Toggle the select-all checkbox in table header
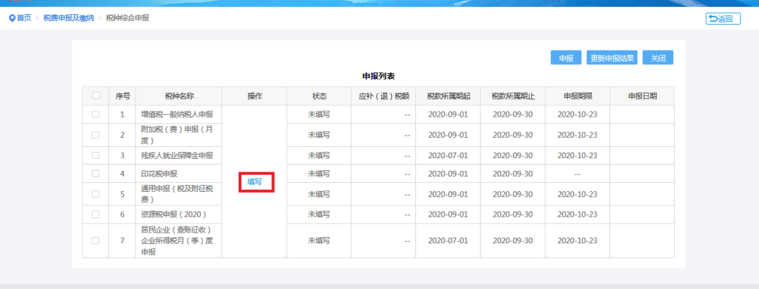 (x=96, y=96)
